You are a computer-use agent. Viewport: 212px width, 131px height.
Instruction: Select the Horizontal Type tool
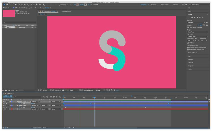click(28, 5)
